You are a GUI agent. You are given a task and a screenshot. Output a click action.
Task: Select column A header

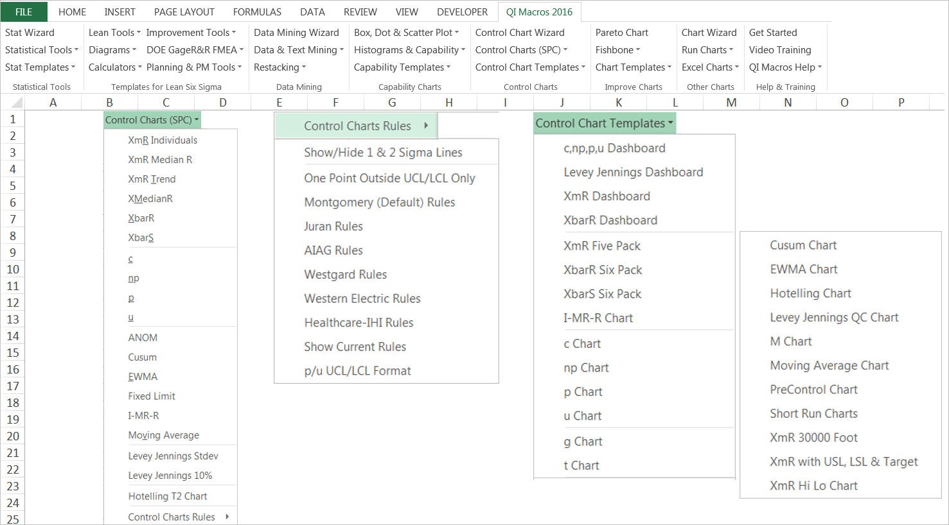[x=53, y=102]
